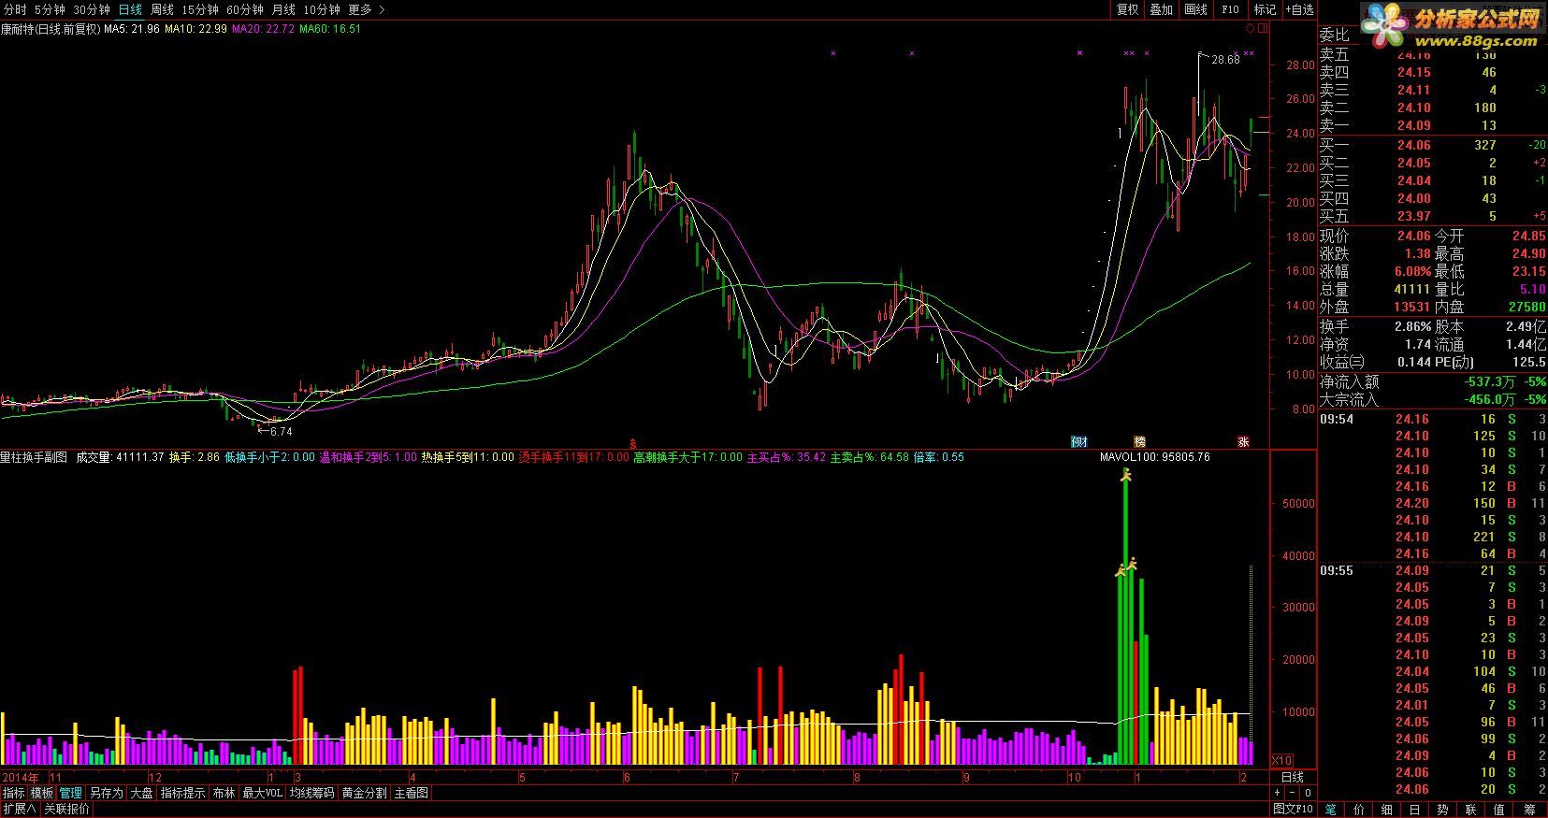Viewport: 1548px width, 818px height.
Task: Select the 日 tab in quote panel
Action: pos(1415,810)
